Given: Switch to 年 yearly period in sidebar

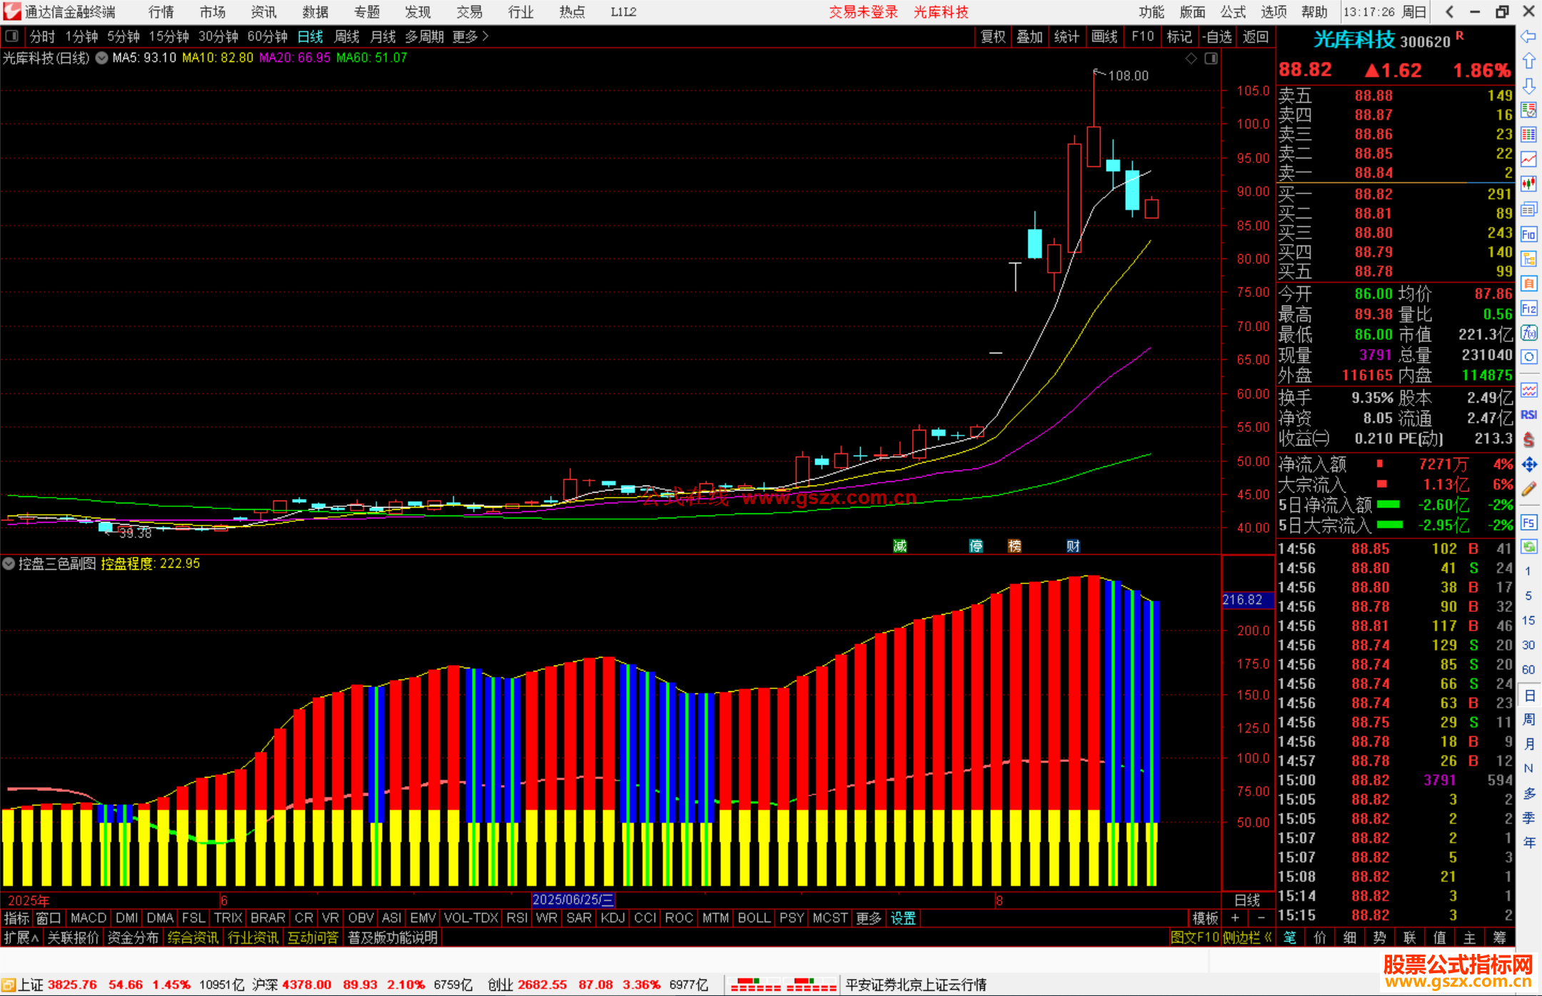Looking at the screenshot, I should [x=1528, y=842].
